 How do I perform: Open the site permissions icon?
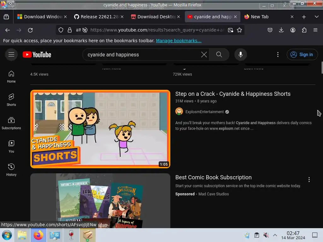pyautogui.click(x=79, y=30)
